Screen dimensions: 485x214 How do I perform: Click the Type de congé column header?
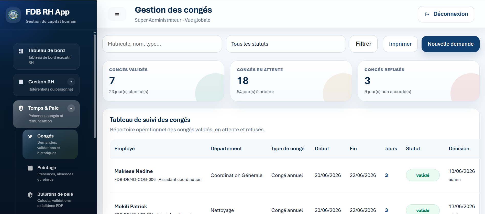pos(288,148)
